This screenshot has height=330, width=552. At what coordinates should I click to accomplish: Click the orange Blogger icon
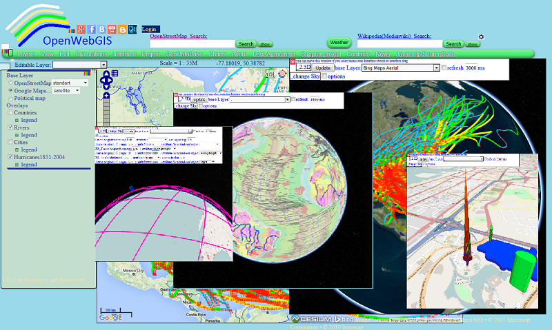coord(122,30)
